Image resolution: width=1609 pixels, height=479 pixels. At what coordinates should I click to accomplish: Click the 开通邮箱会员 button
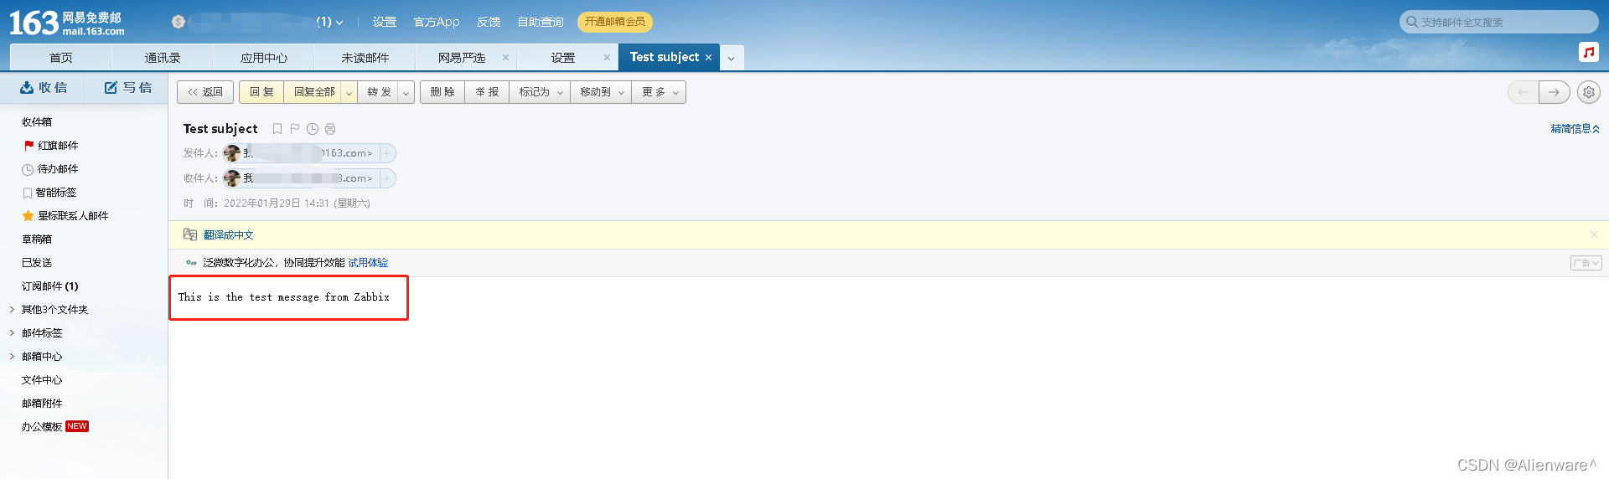pos(615,22)
